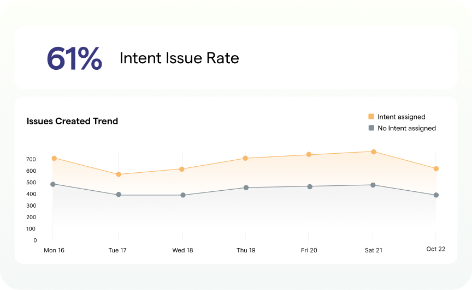This screenshot has width=472, height=290.
Task: Click the orange data point for Fri 20
Action: [309, 154]
